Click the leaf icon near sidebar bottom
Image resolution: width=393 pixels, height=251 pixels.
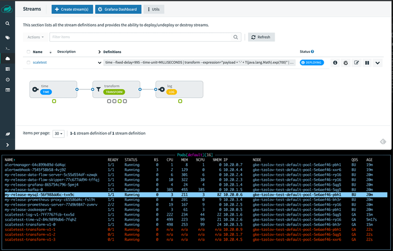7,134
